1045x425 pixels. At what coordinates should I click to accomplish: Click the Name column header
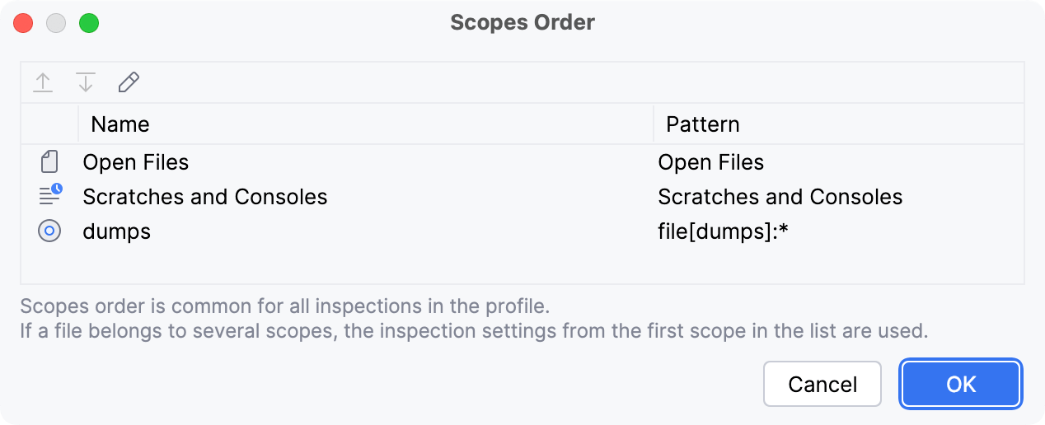point(120,124)
